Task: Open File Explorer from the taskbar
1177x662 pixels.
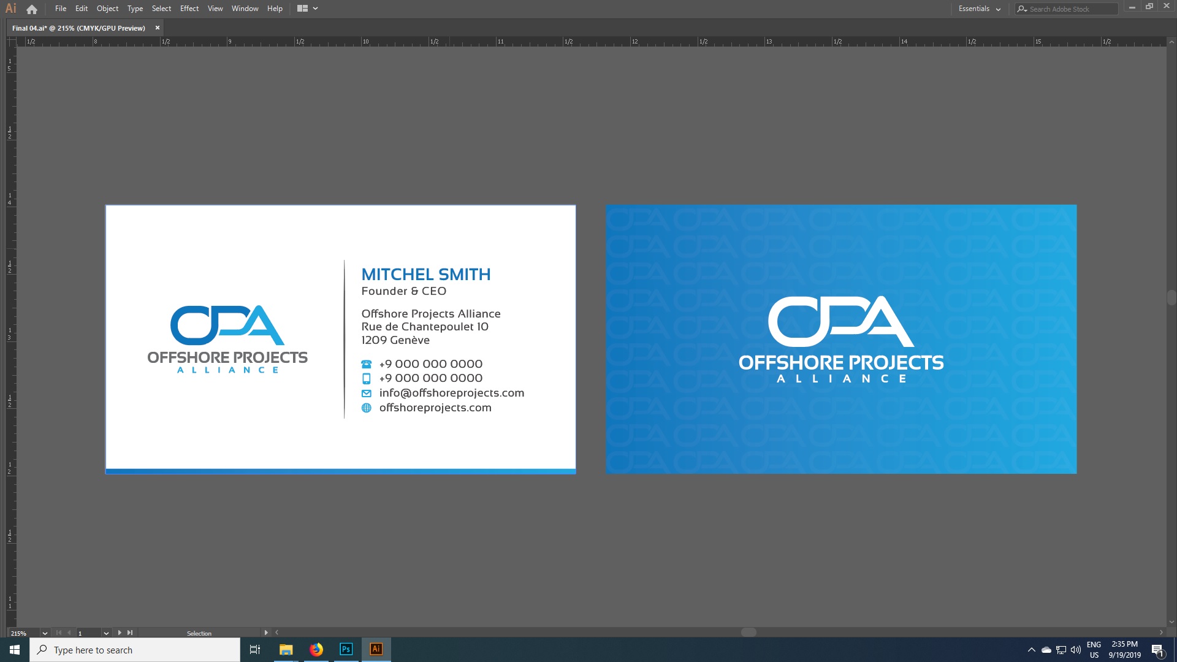Action: (x=285, y=649)
